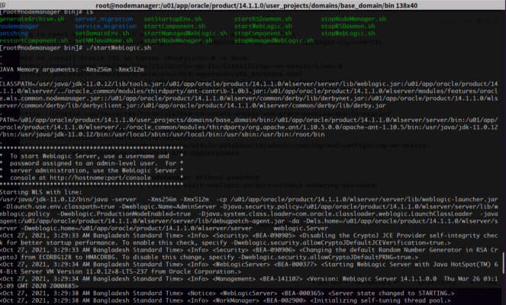
Task: Select restartComponent.sh in the listing
Action: pyautogui.click(x=34, y=40)
